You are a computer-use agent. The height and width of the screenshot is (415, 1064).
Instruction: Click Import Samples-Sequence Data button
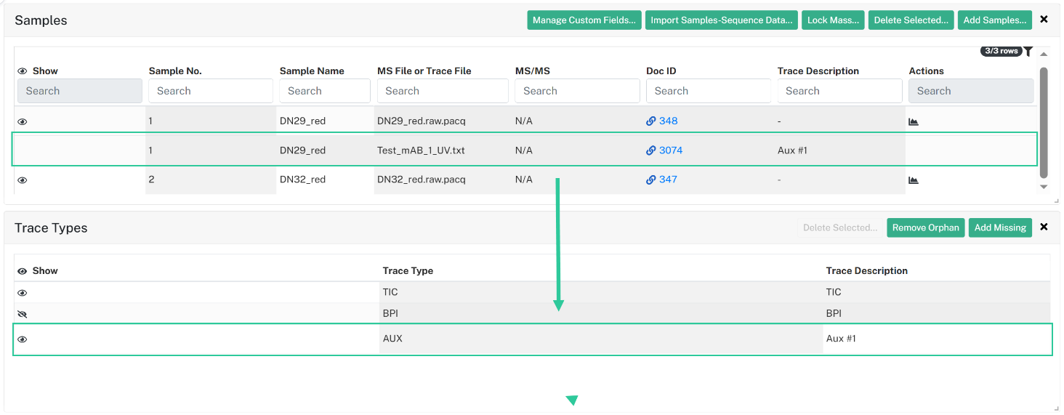coord(722,20)
